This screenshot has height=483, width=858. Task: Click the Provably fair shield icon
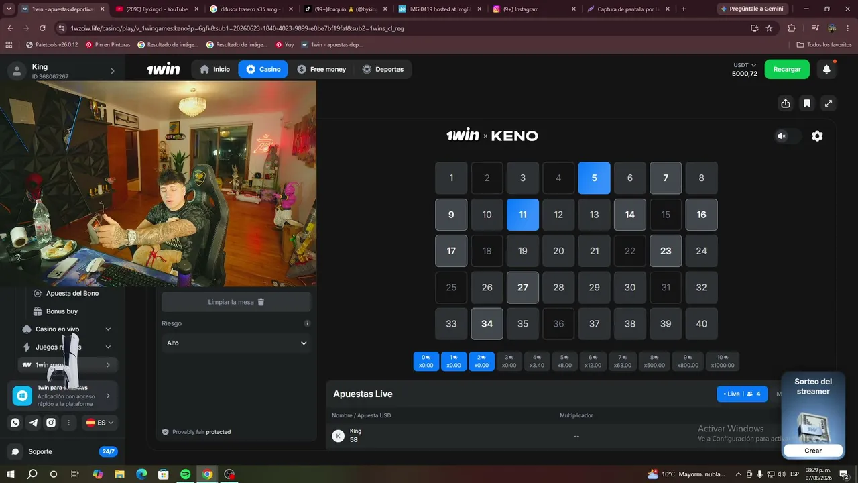[x=166, y=432]
